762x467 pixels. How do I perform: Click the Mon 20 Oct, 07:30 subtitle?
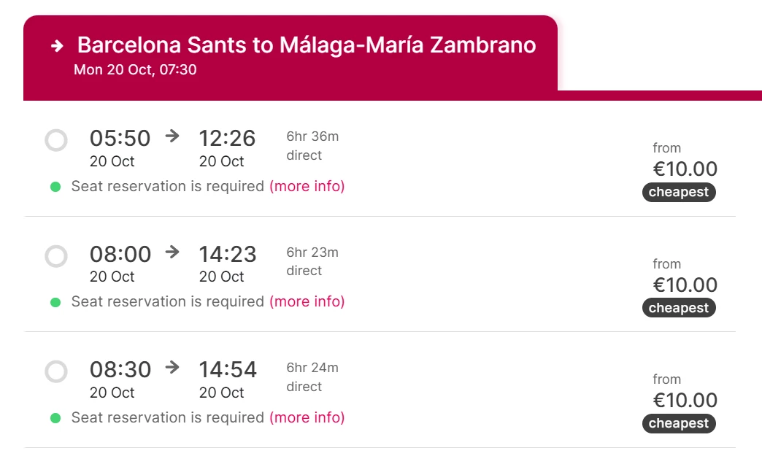tap(135, 71)
